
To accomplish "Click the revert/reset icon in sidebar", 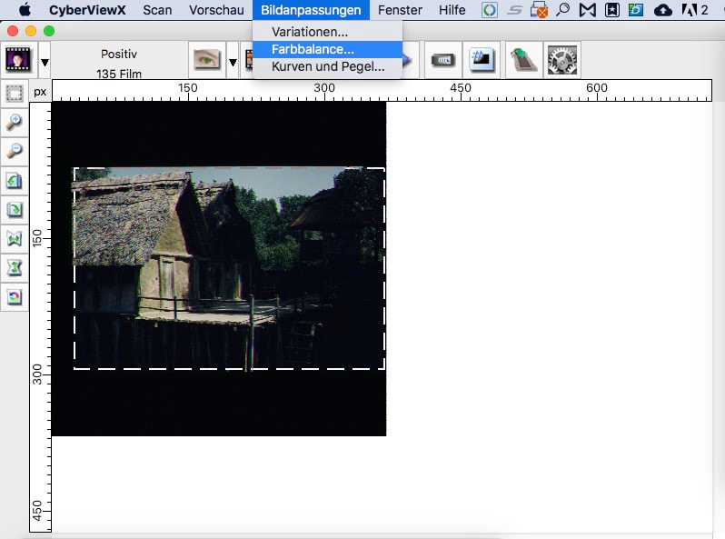I will point(15,297).
